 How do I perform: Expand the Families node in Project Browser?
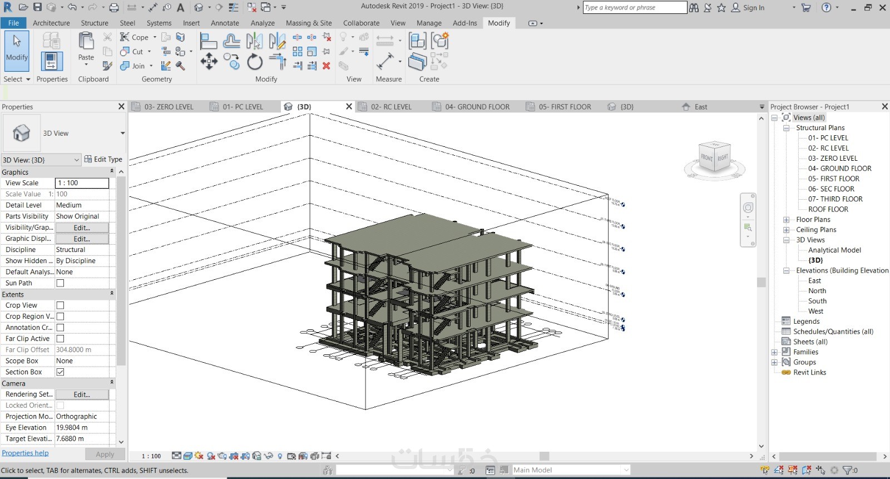(774, 352)
